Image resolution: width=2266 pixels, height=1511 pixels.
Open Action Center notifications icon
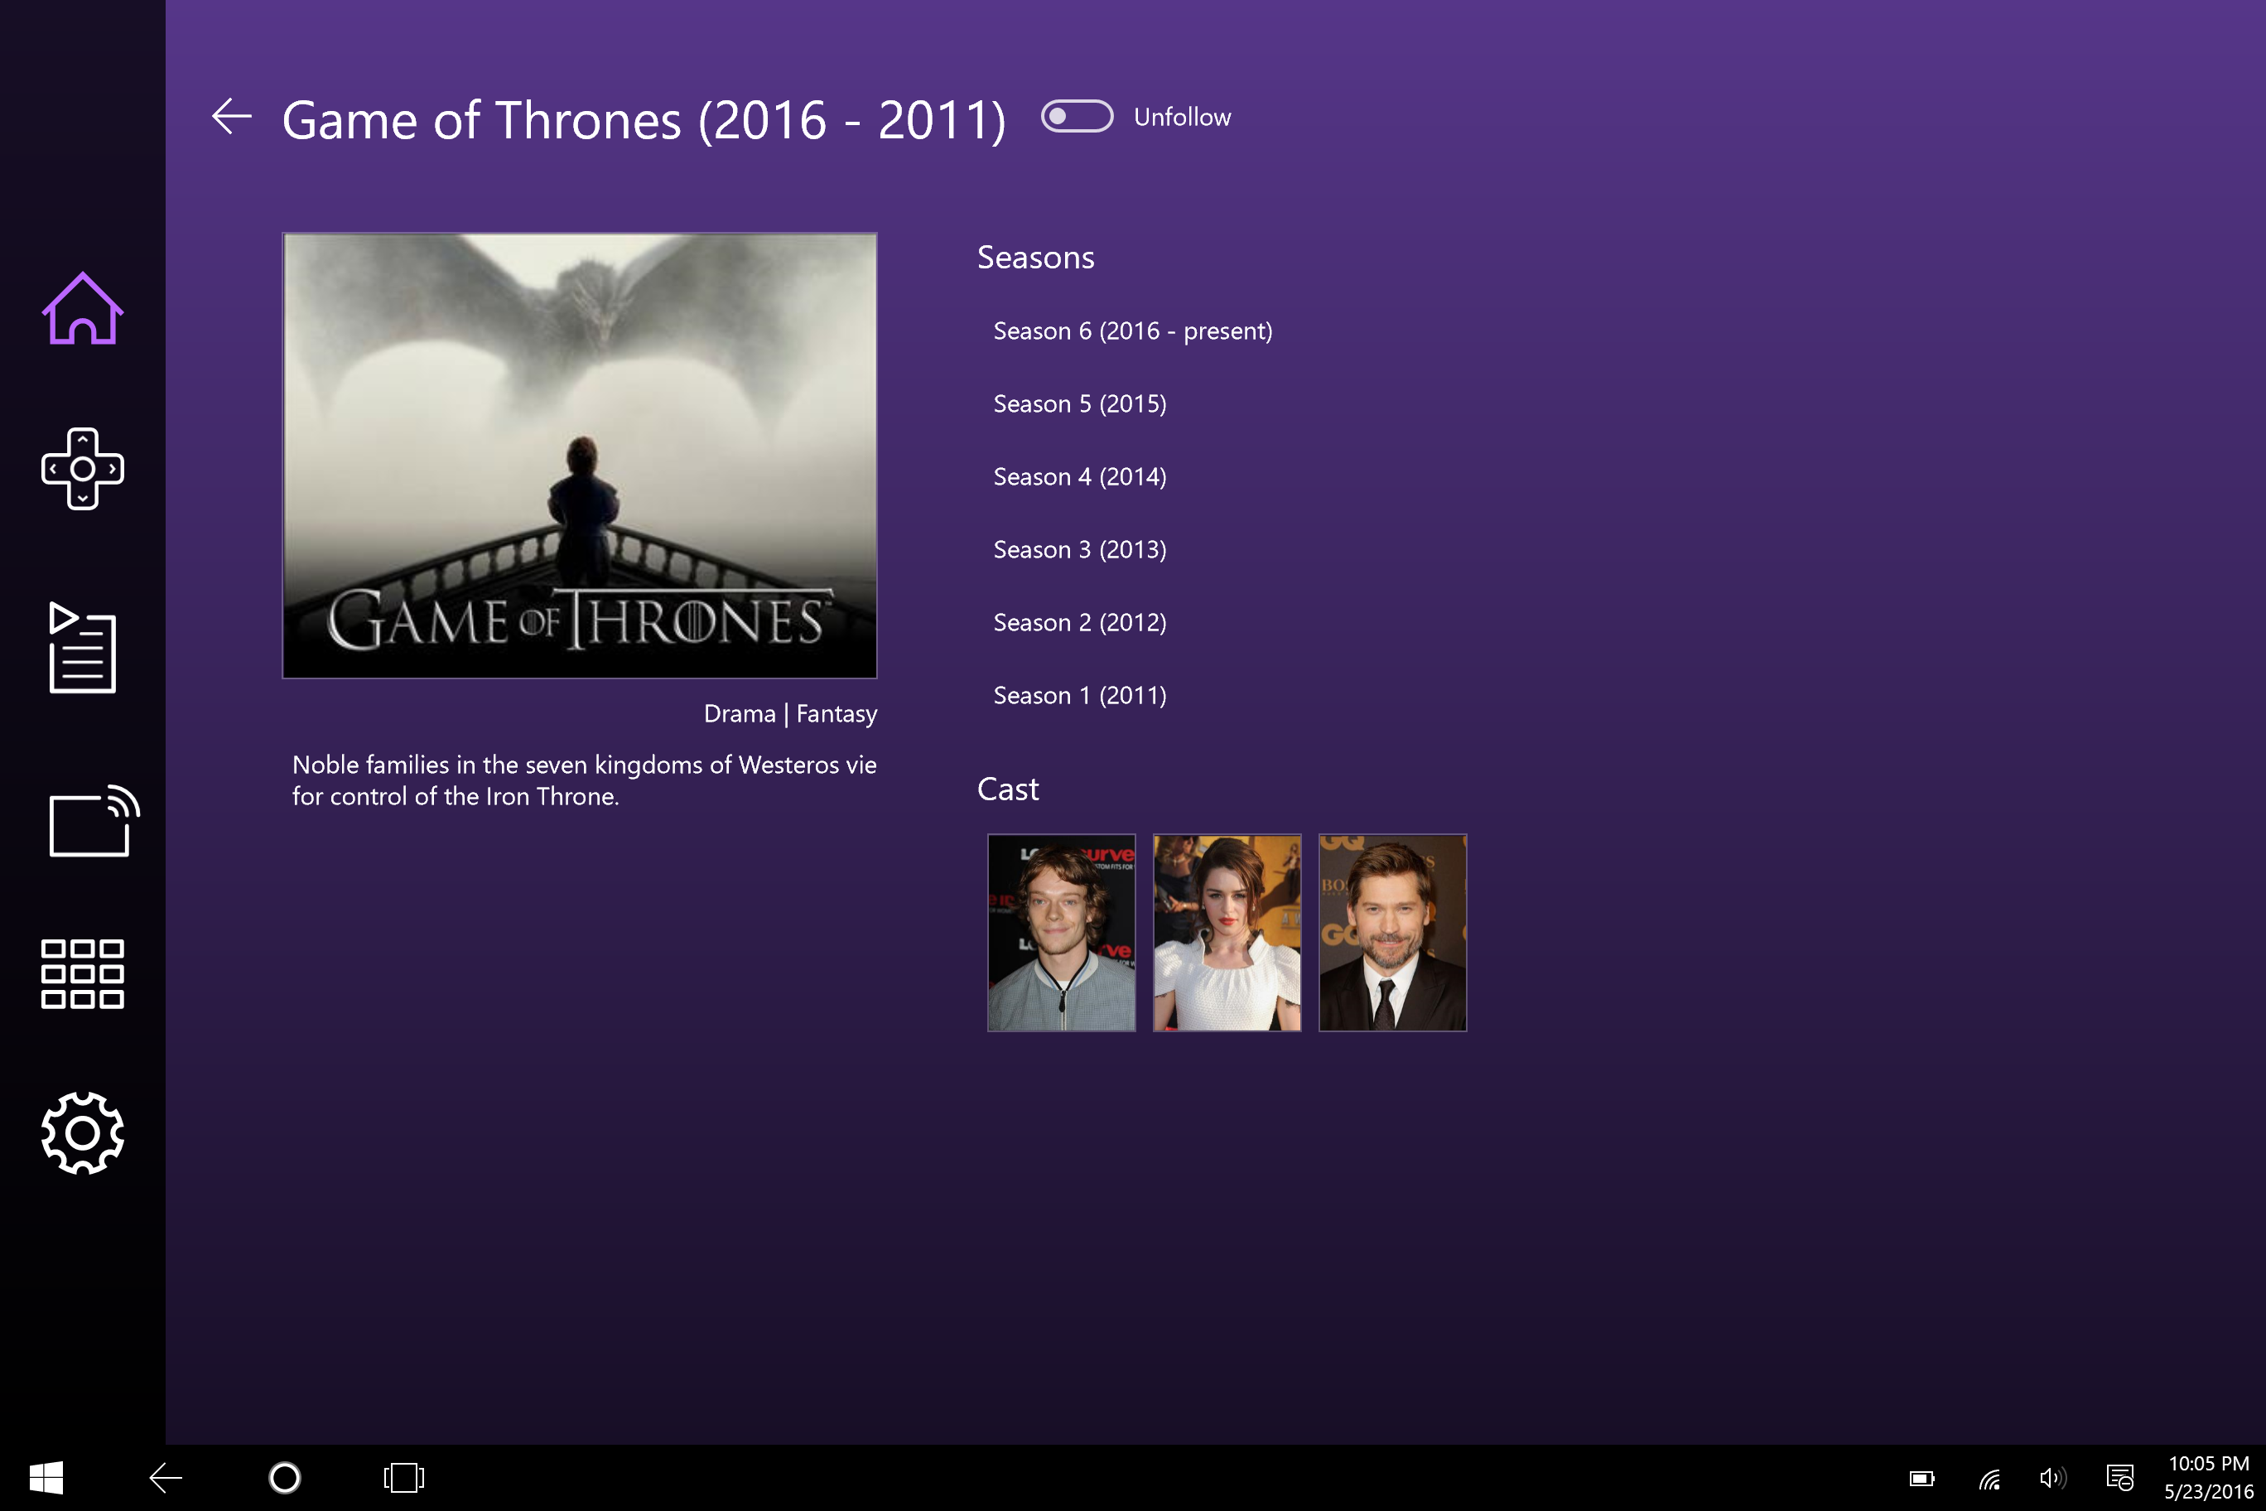pos(2119,1478)
